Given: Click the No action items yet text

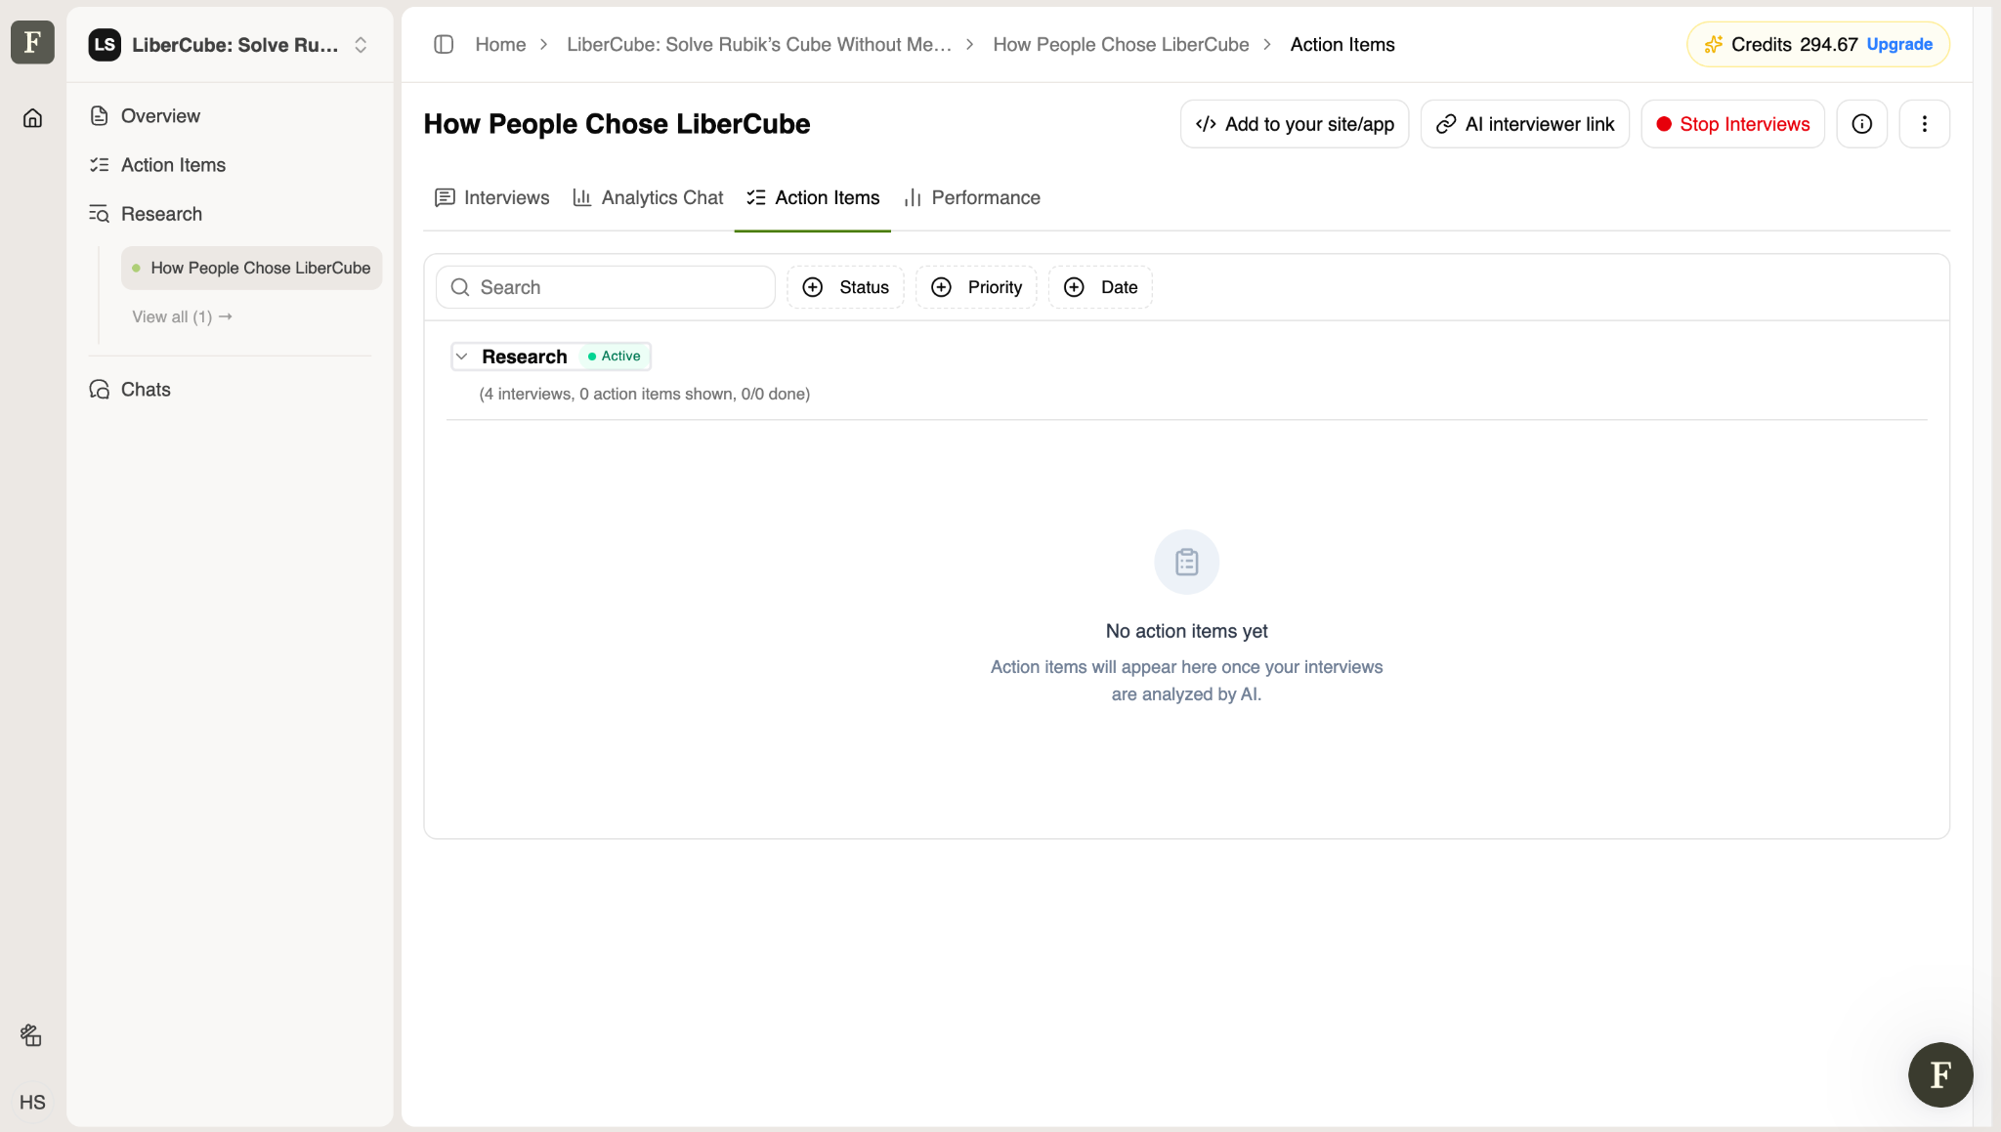Looking at the screenshot, I should click(1186, 631).
